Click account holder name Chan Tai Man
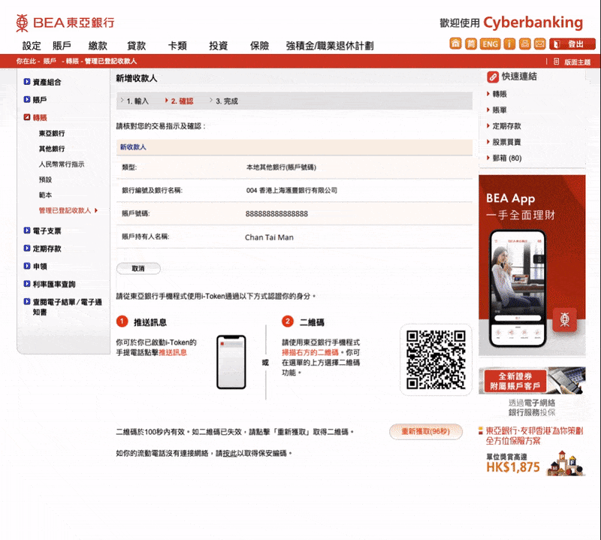601x540 pixels. (x=269, y=237)
